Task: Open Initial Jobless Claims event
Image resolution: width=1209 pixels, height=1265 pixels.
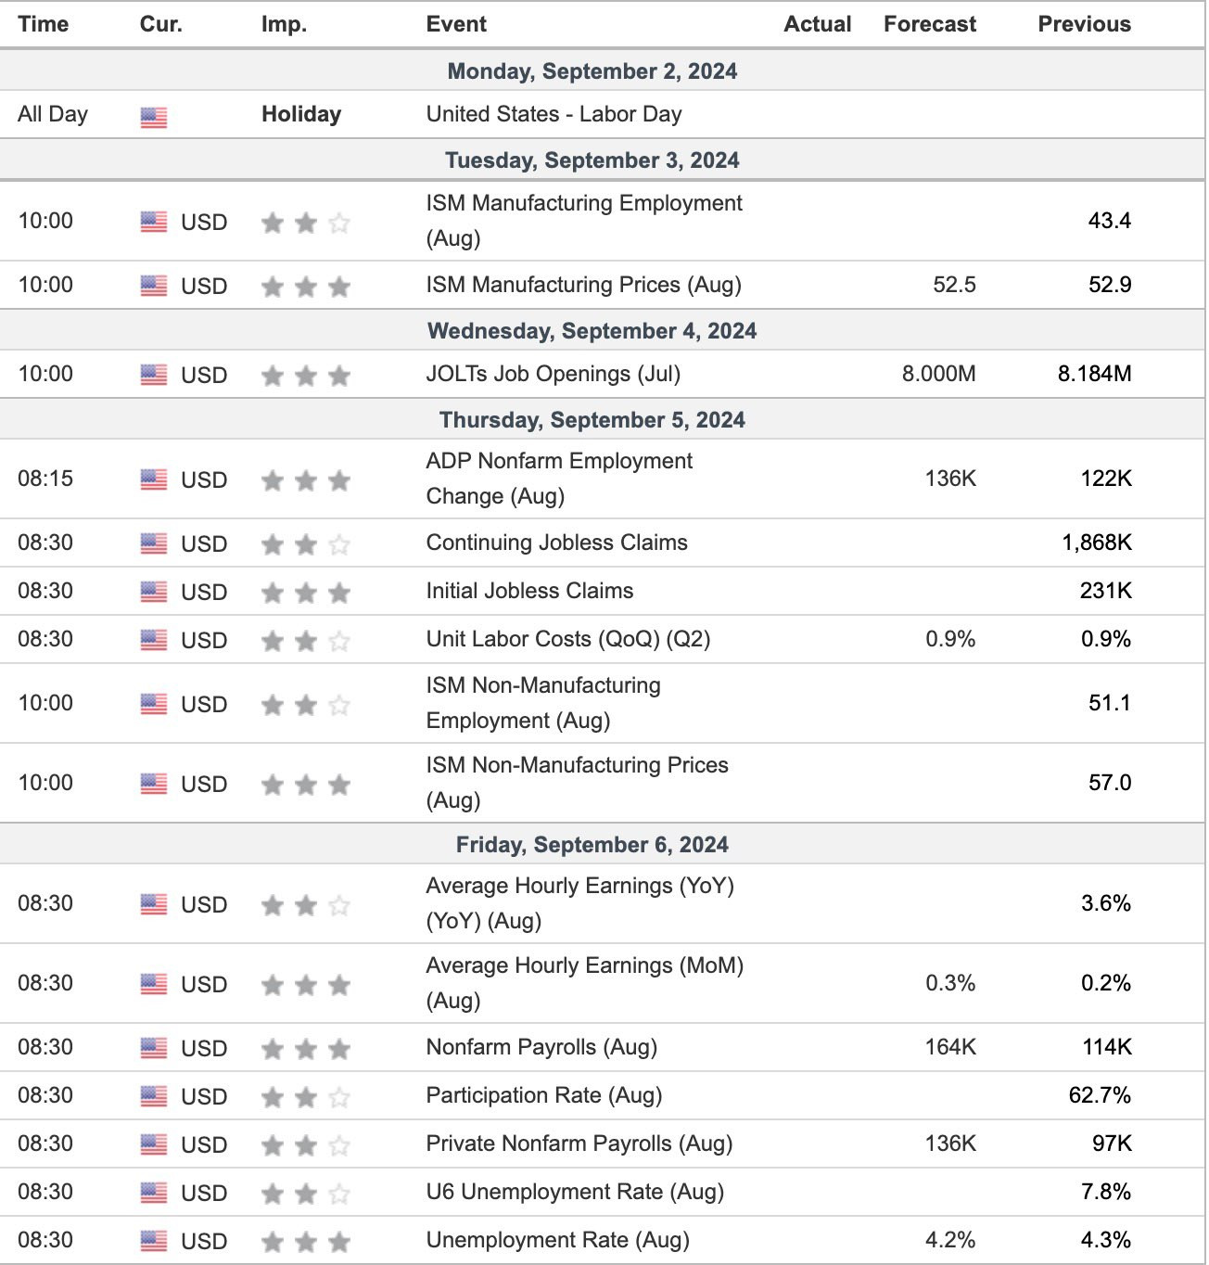Action: (x=530, y=591)
